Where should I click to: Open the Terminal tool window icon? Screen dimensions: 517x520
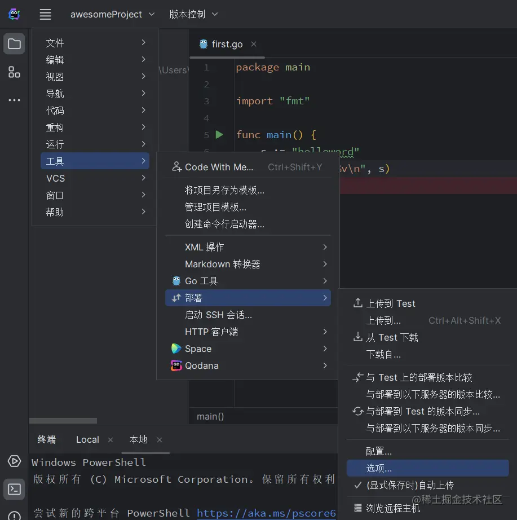coord(14,489)
